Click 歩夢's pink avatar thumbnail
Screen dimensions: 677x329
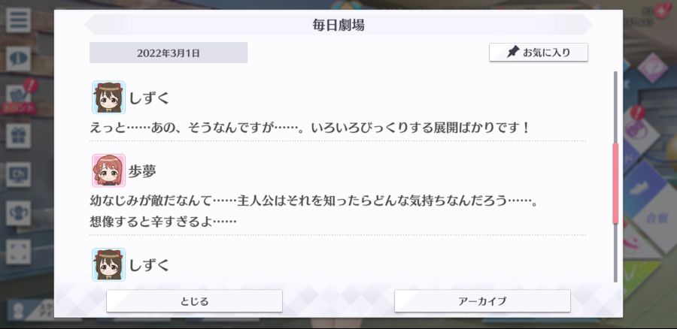click(109, 171)
